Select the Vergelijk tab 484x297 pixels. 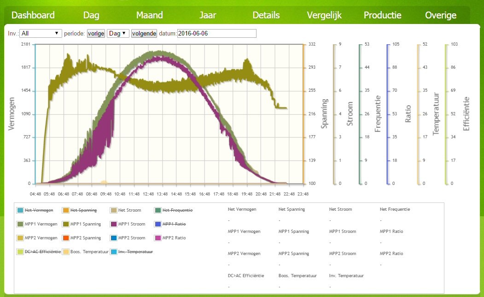(x=324, y=15)
